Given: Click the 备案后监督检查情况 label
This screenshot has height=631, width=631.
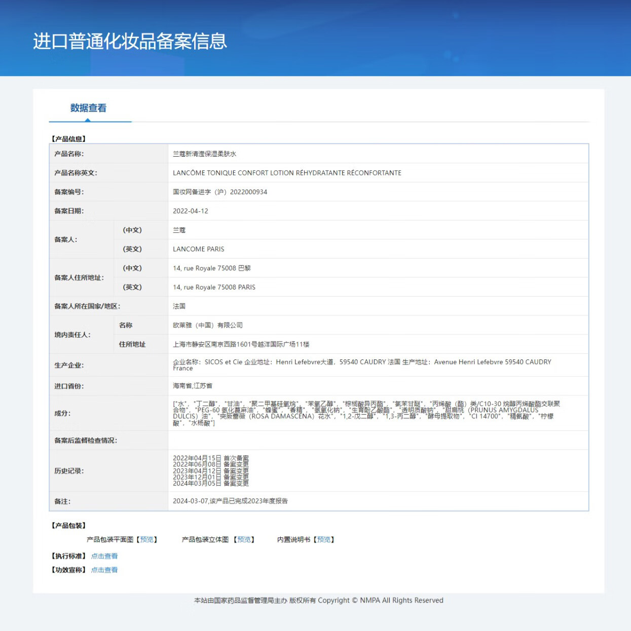Looking at the screenshot, I should pos(86,441).
